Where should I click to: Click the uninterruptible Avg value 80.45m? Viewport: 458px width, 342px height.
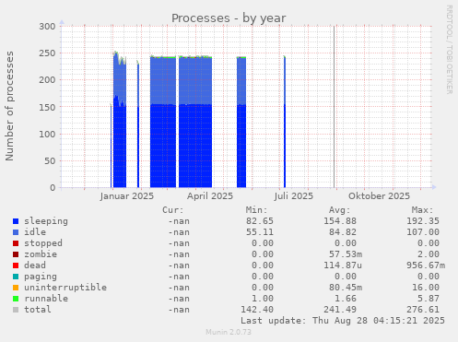pos(346,288)
